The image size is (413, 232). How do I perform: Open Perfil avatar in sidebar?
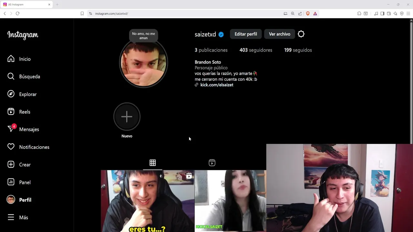click(x=11, y=200)
